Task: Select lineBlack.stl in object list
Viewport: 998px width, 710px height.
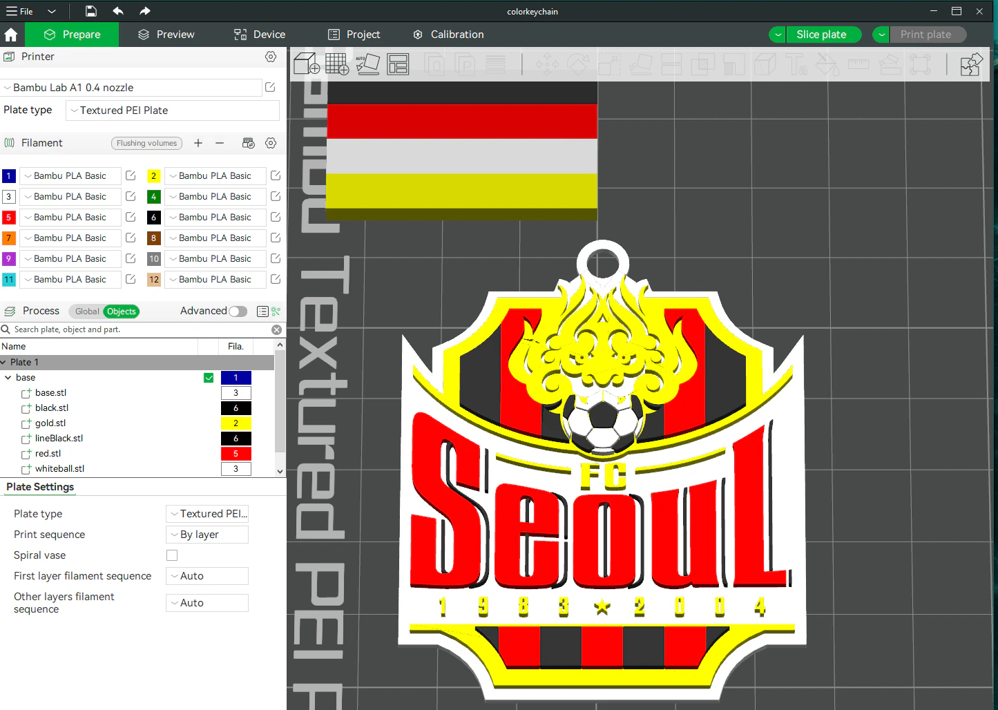Action: point(59,439)
